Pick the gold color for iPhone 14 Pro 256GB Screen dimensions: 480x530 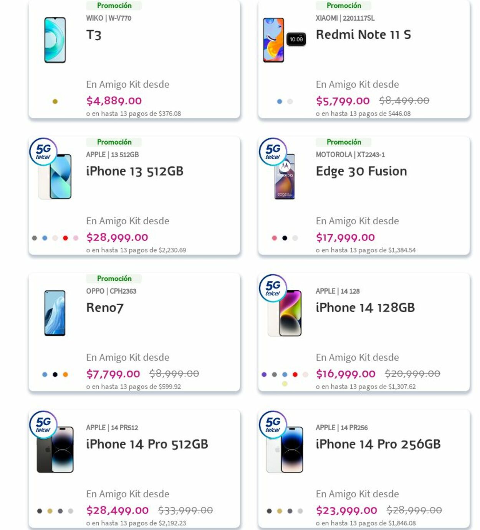pos(280,511)
